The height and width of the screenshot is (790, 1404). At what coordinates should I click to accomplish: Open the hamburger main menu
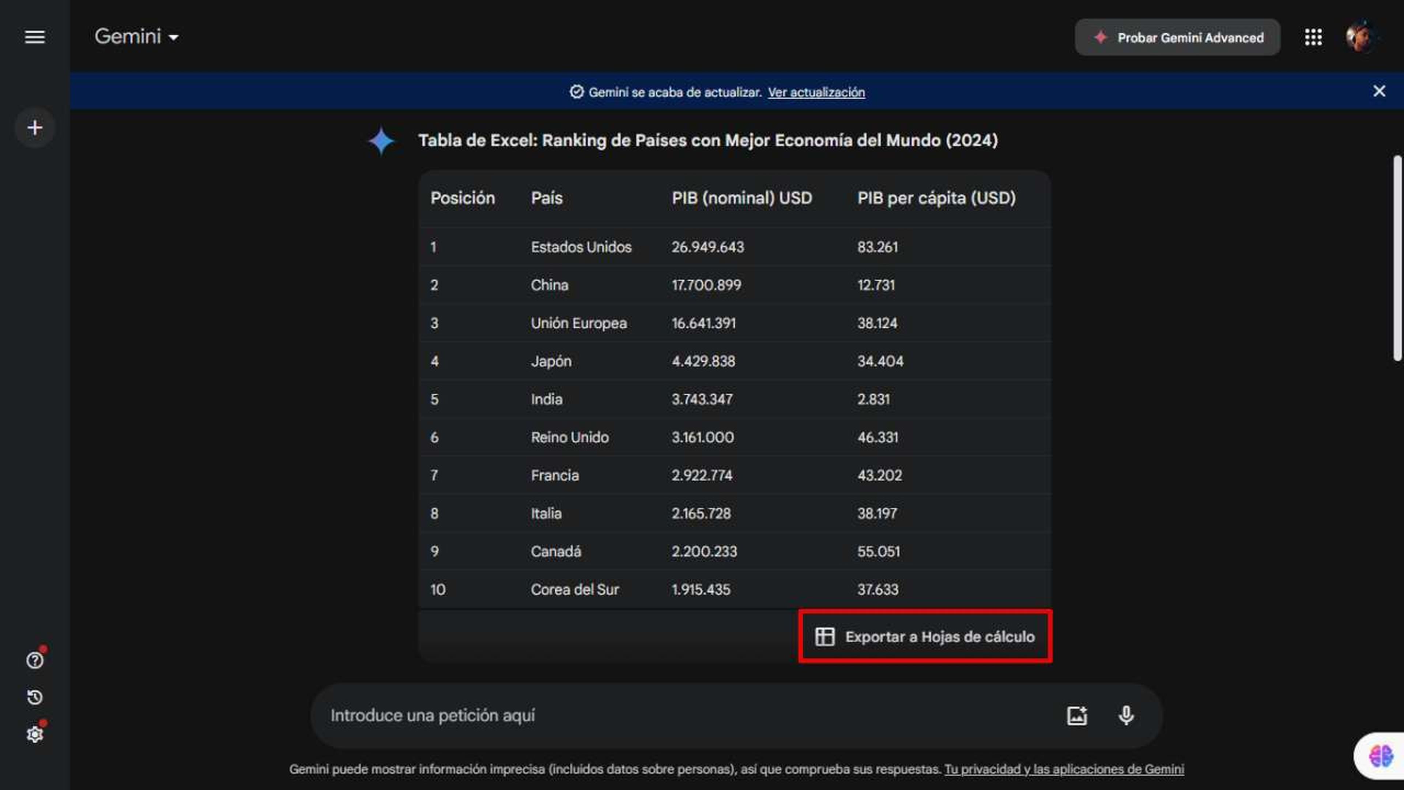[x=35, y=37]
